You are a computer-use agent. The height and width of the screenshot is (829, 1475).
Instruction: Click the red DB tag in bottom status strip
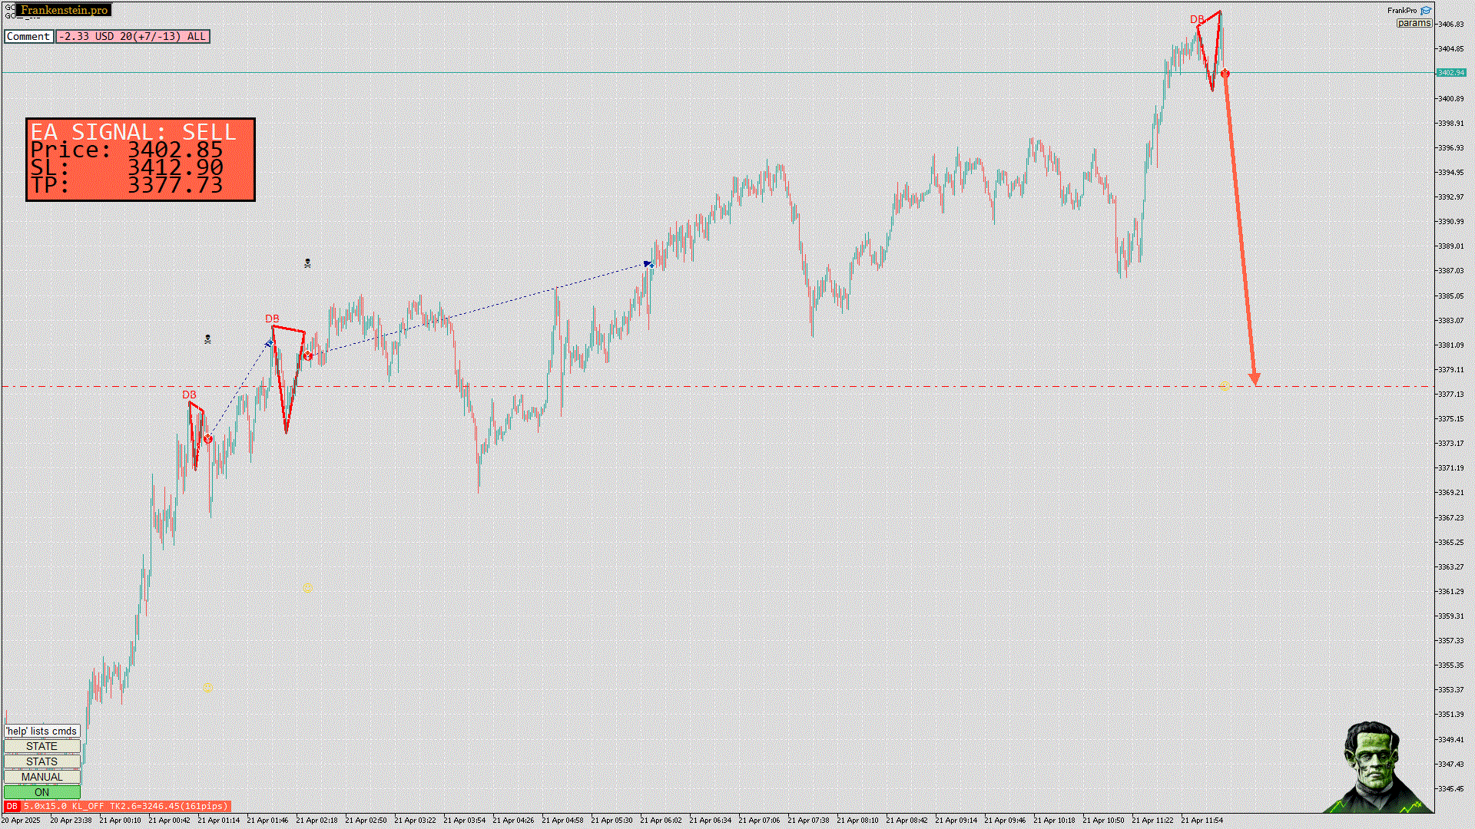pos(12,806)
